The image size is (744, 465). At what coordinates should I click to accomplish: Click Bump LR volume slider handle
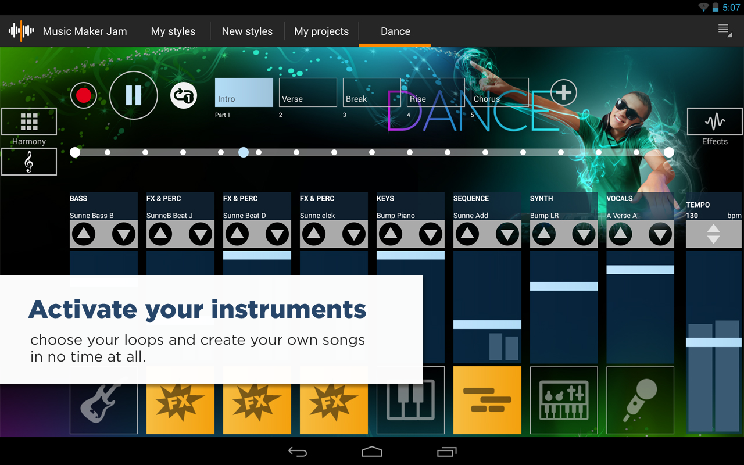pos(564,286)
